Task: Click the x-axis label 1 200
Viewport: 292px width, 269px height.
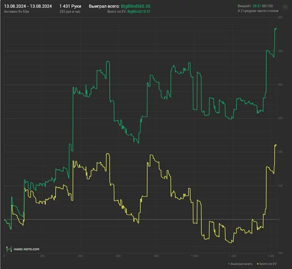Action: [x=233, y=256]
